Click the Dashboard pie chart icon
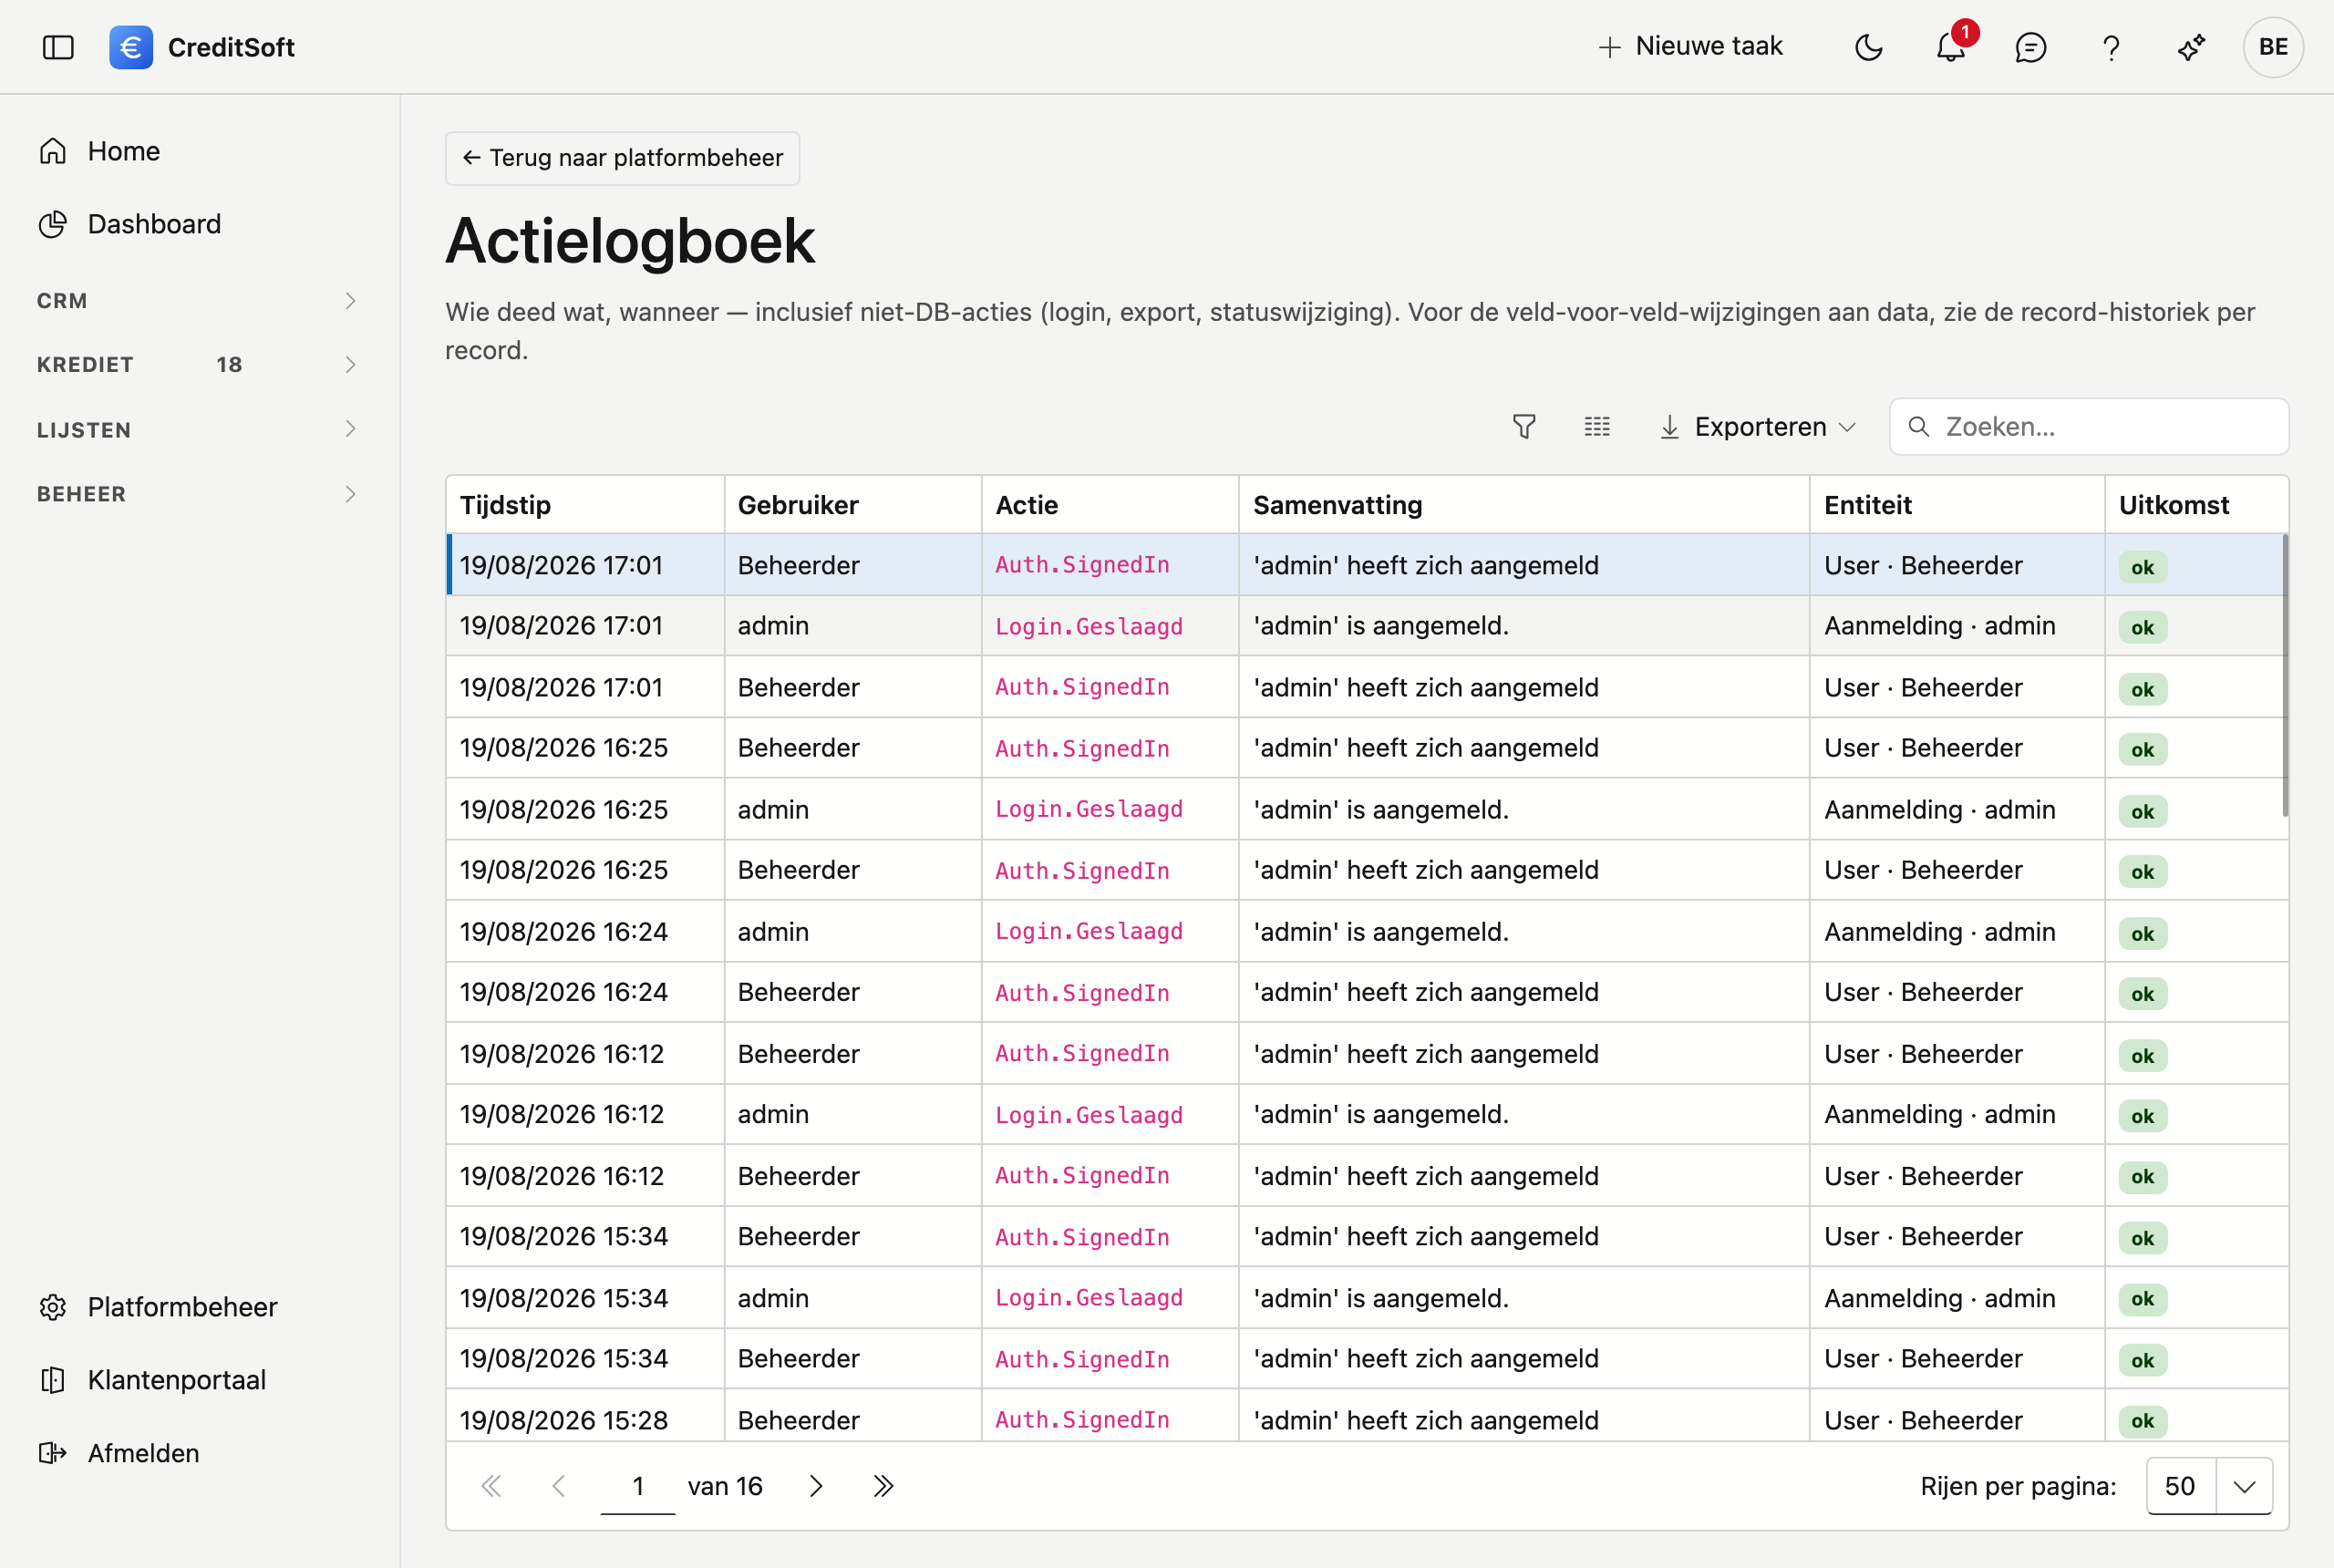 click(53, 224)
